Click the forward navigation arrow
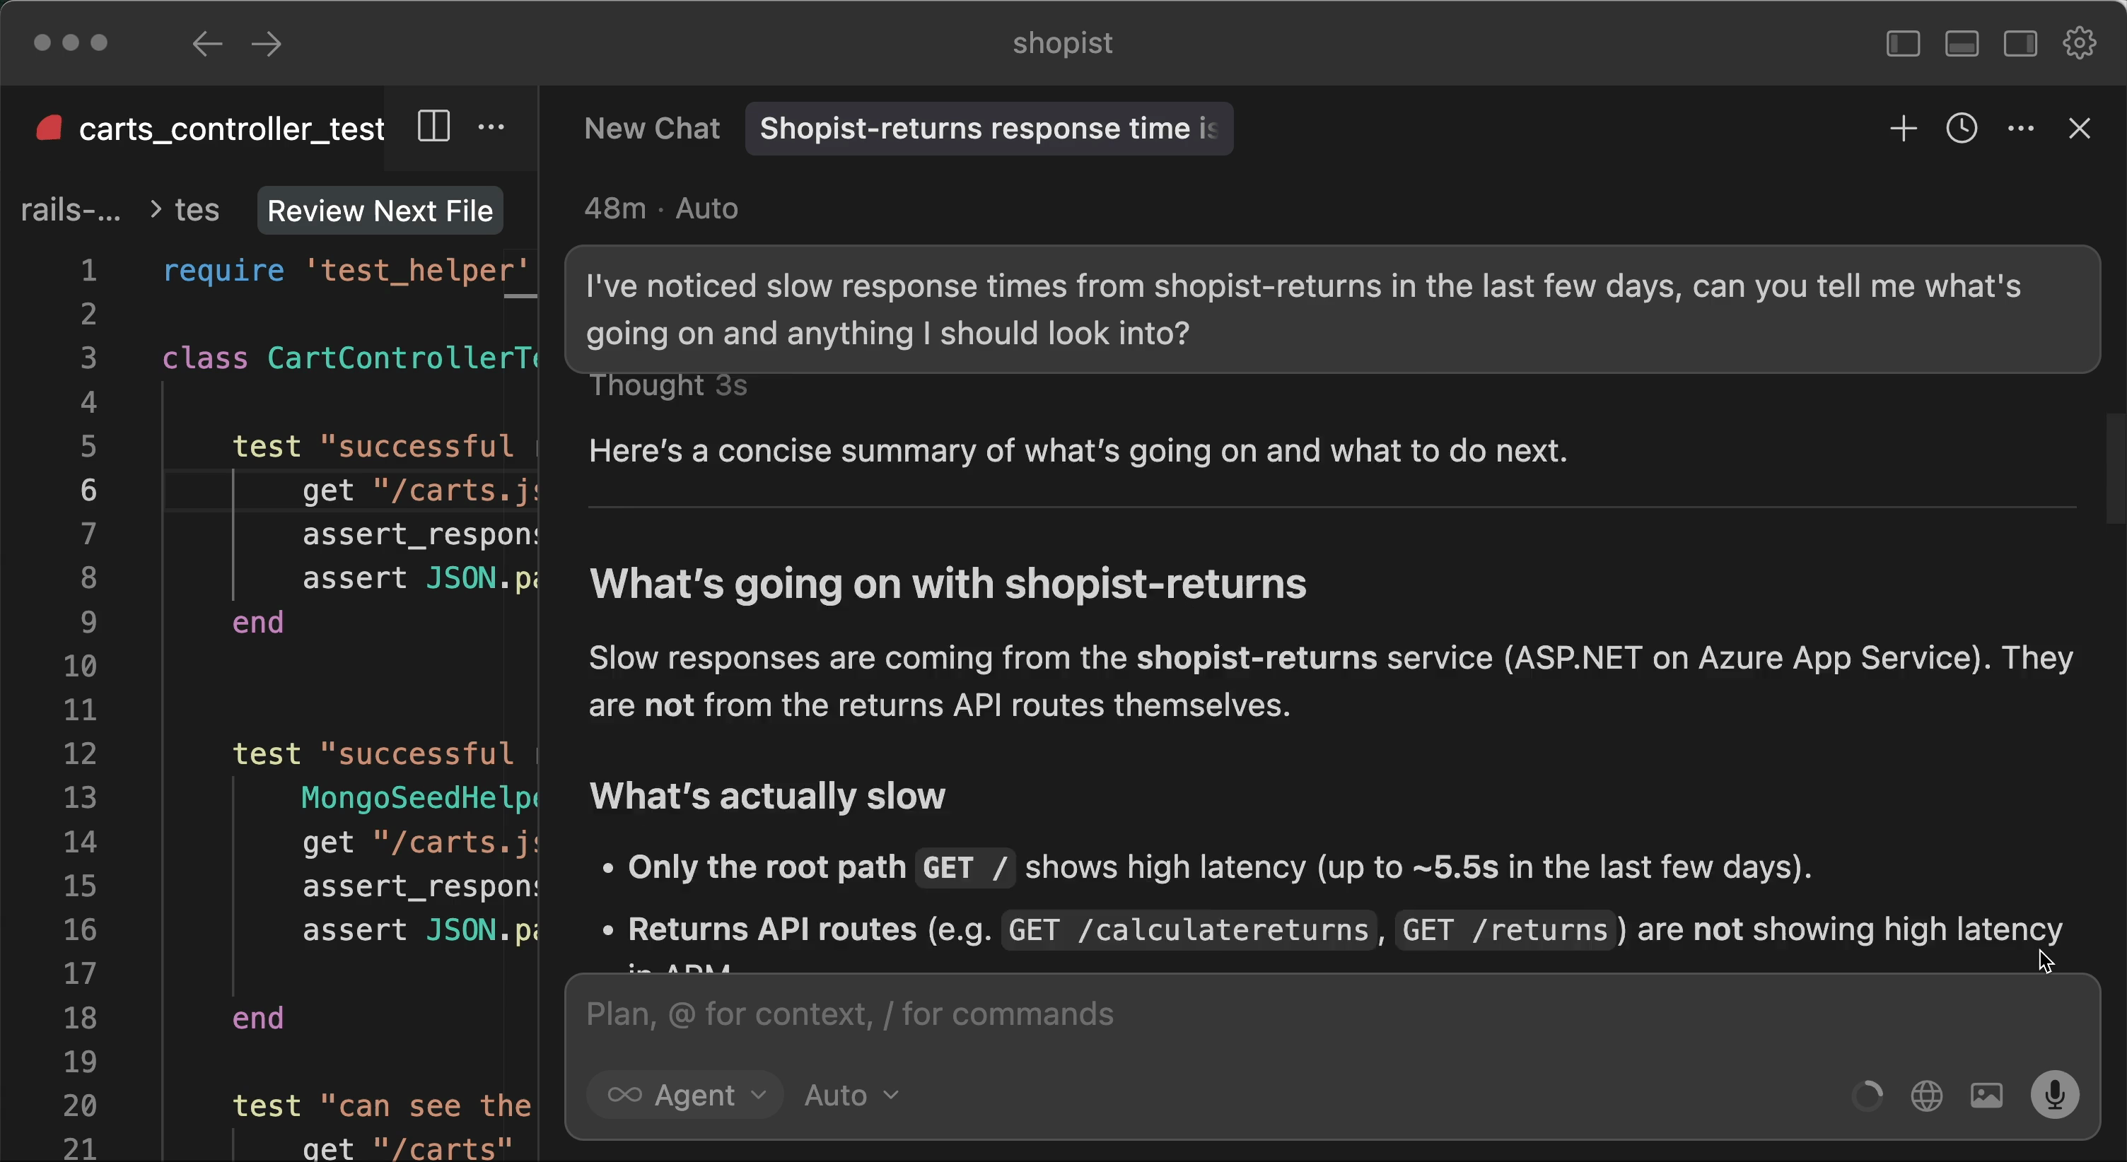The width and height of the screenshot is (2127, 1162). 266,44
